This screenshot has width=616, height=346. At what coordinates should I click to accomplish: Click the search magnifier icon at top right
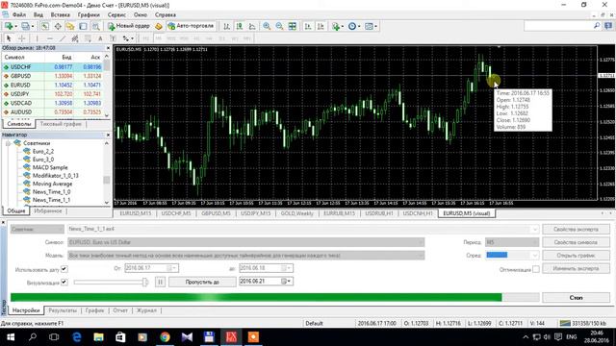pos(597,26)
